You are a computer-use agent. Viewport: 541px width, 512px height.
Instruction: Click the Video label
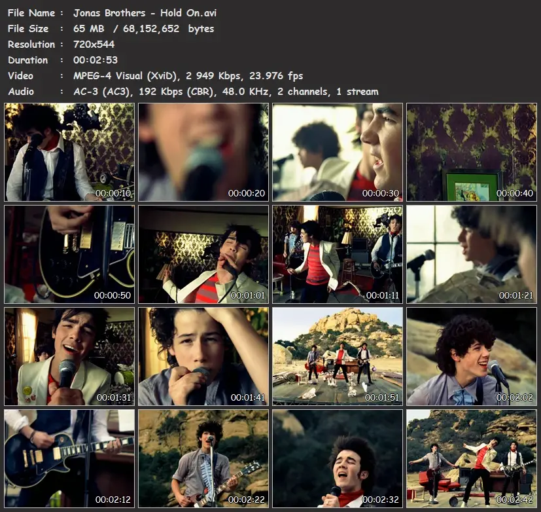[21, 76]
